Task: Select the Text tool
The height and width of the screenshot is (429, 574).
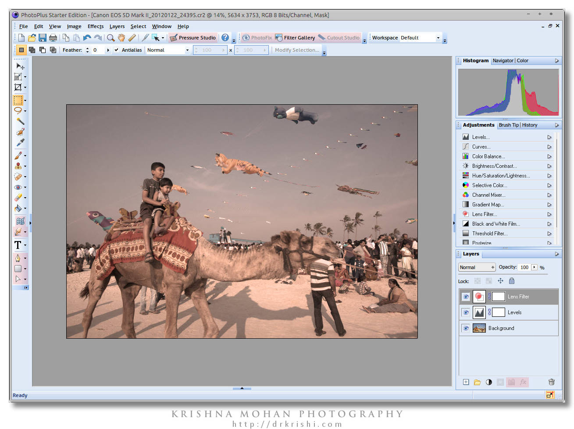Action: tap(18, 245)
